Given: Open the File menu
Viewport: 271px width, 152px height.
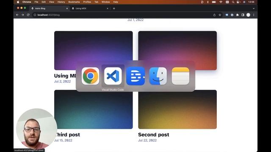Looking at the screenshot, I should pyautogui.click(x=36, y=2).
